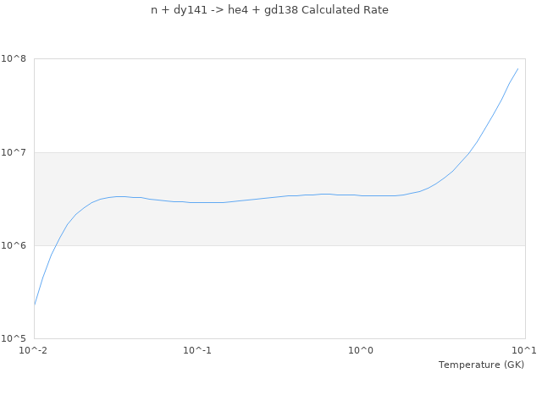Select "gd138" in the chart title

(x=279, y=10)
